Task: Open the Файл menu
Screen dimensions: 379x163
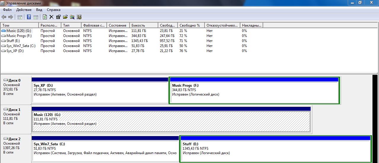Action: 7,10
